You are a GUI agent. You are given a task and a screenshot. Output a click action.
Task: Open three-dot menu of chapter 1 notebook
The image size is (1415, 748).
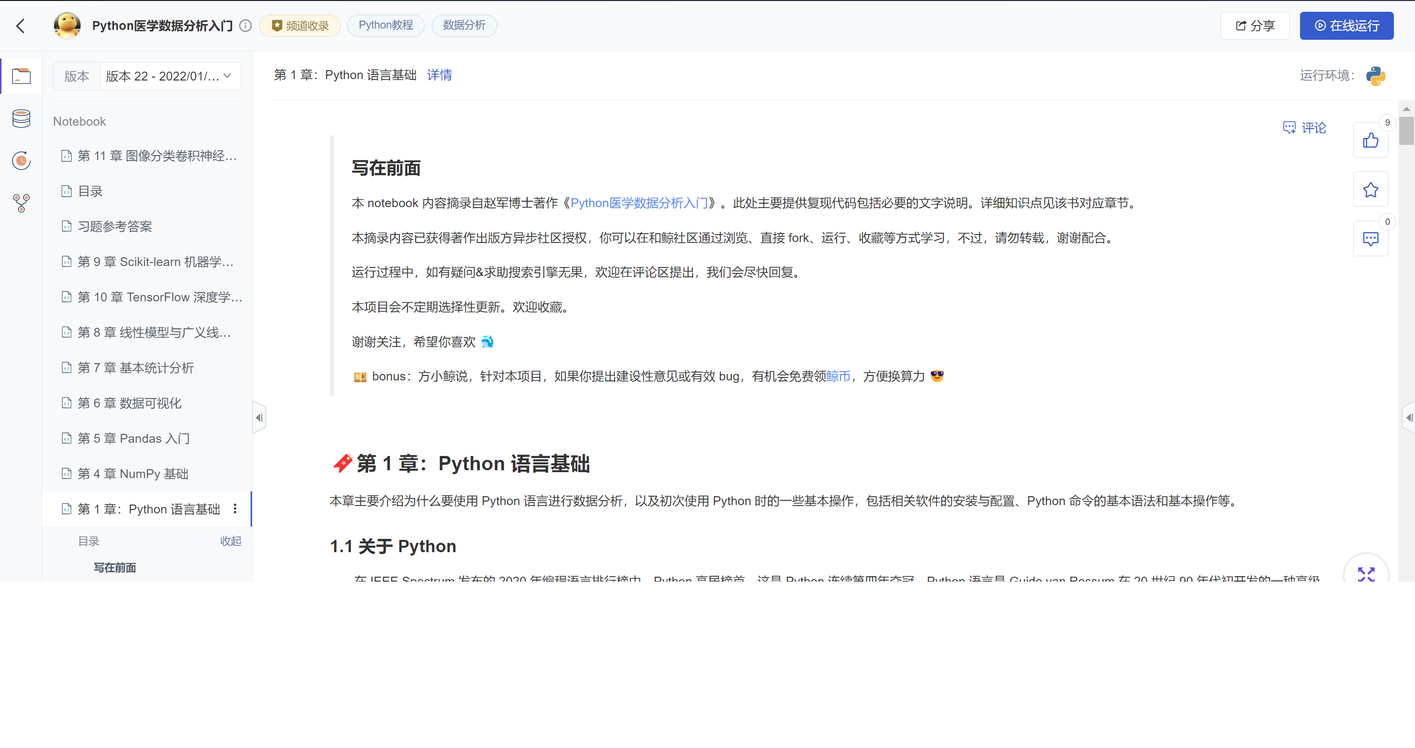click(235, 508)
